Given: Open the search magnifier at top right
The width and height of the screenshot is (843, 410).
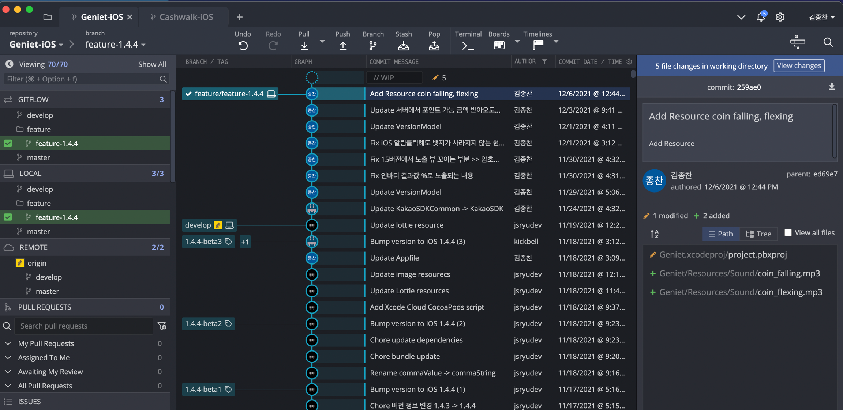Looking at the screenshot, I should (x=828, y=42).
